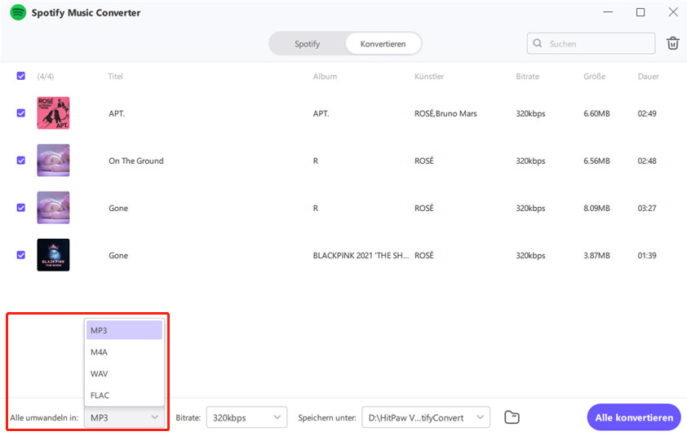Image resolution: width=687 pixels, height=436 pixels.
Task: Click the On The Ground album cover
Action: tap(53, 161)
